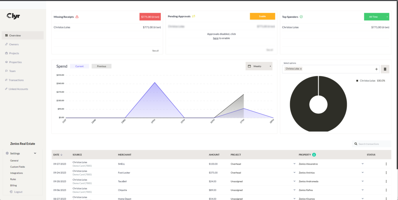Click the Logout door icon
398x200 pixels.
(11, 192)
